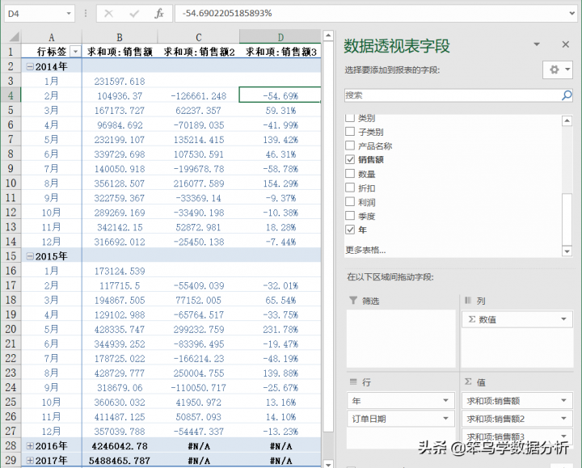The height and width of the screenshot is (468, 582).
Task: Expand the formula bar with the right arrow
Action: (572, 14)
